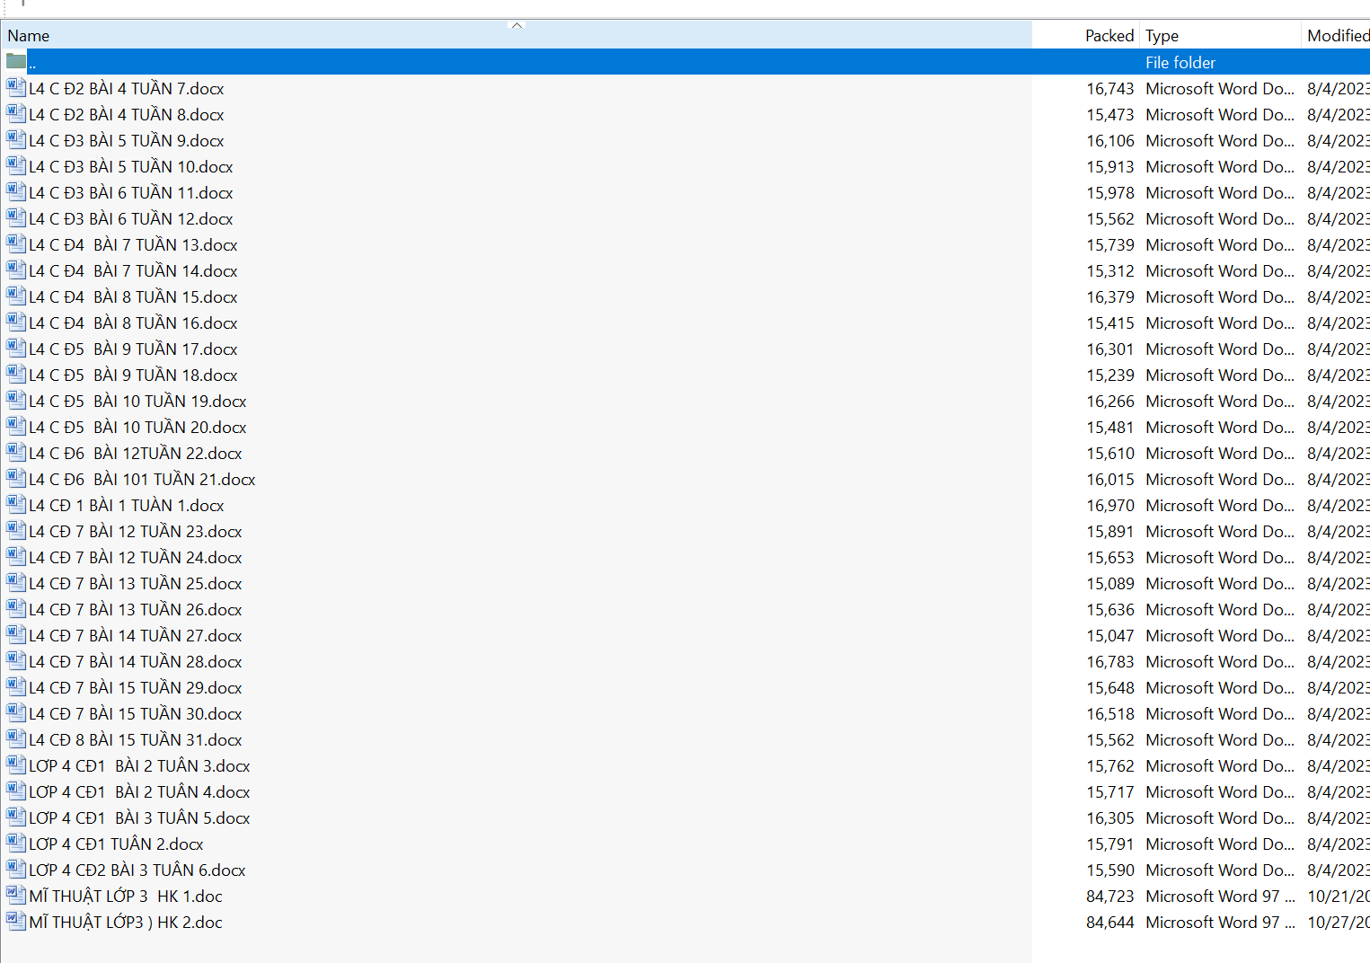Click Word icon of L4 C Đ4 BÀI 7 TUẦN 14.docx
This screenshot has width=1370, height=963.
[x=16, y=269]
